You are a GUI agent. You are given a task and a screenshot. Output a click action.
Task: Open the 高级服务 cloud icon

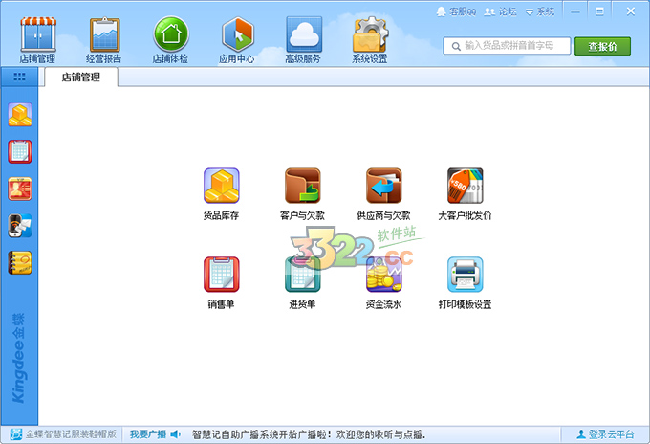(304, 34)
